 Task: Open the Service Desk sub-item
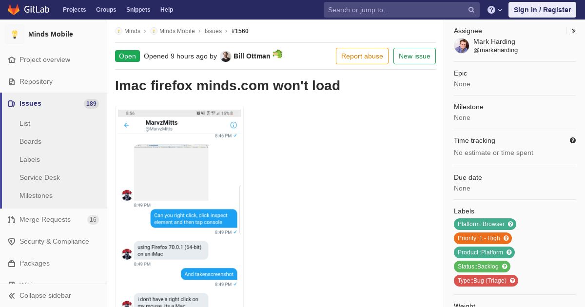coord(39,177)
